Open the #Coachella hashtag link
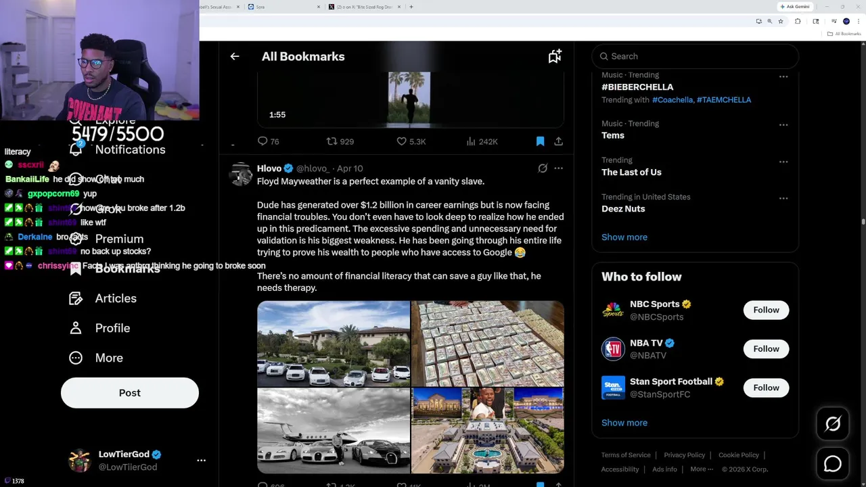This screenshot has height=487, width=866. click(673, 100)
